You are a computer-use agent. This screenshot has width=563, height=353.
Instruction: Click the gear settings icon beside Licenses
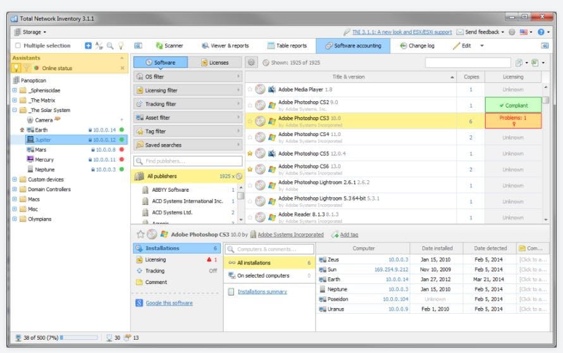point(251,63)
